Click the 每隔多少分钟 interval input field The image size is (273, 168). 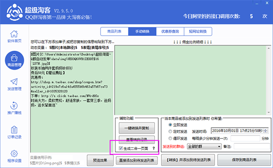tap(245, 139)
